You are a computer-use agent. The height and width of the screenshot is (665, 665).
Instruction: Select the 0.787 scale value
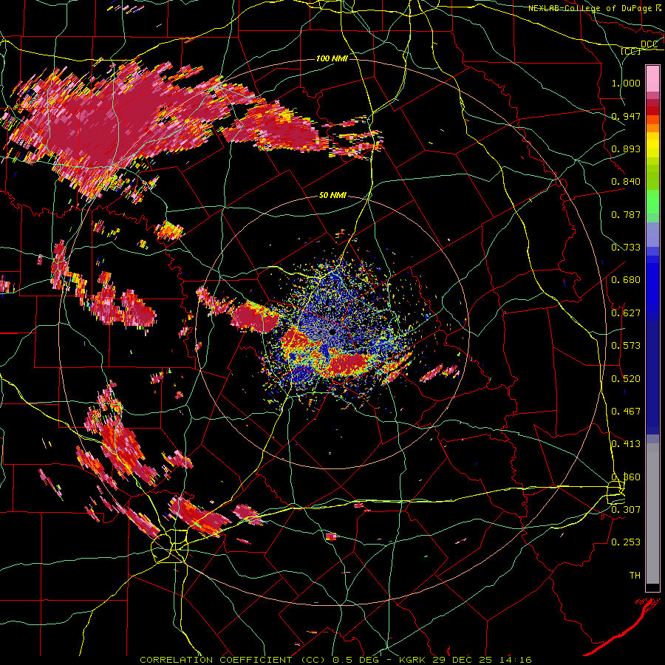point(626,214)
